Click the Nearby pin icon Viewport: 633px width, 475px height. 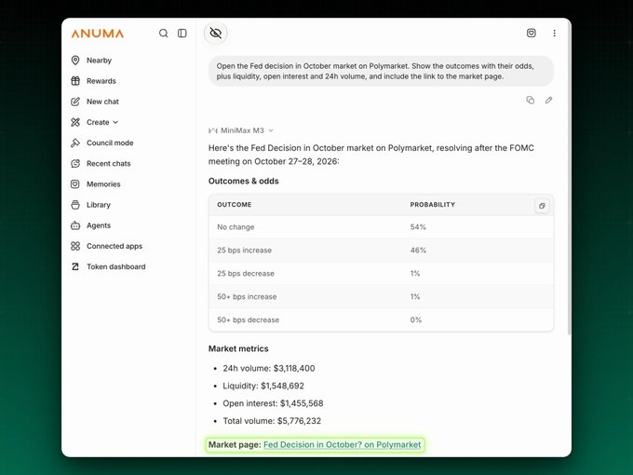click(75, 61)
